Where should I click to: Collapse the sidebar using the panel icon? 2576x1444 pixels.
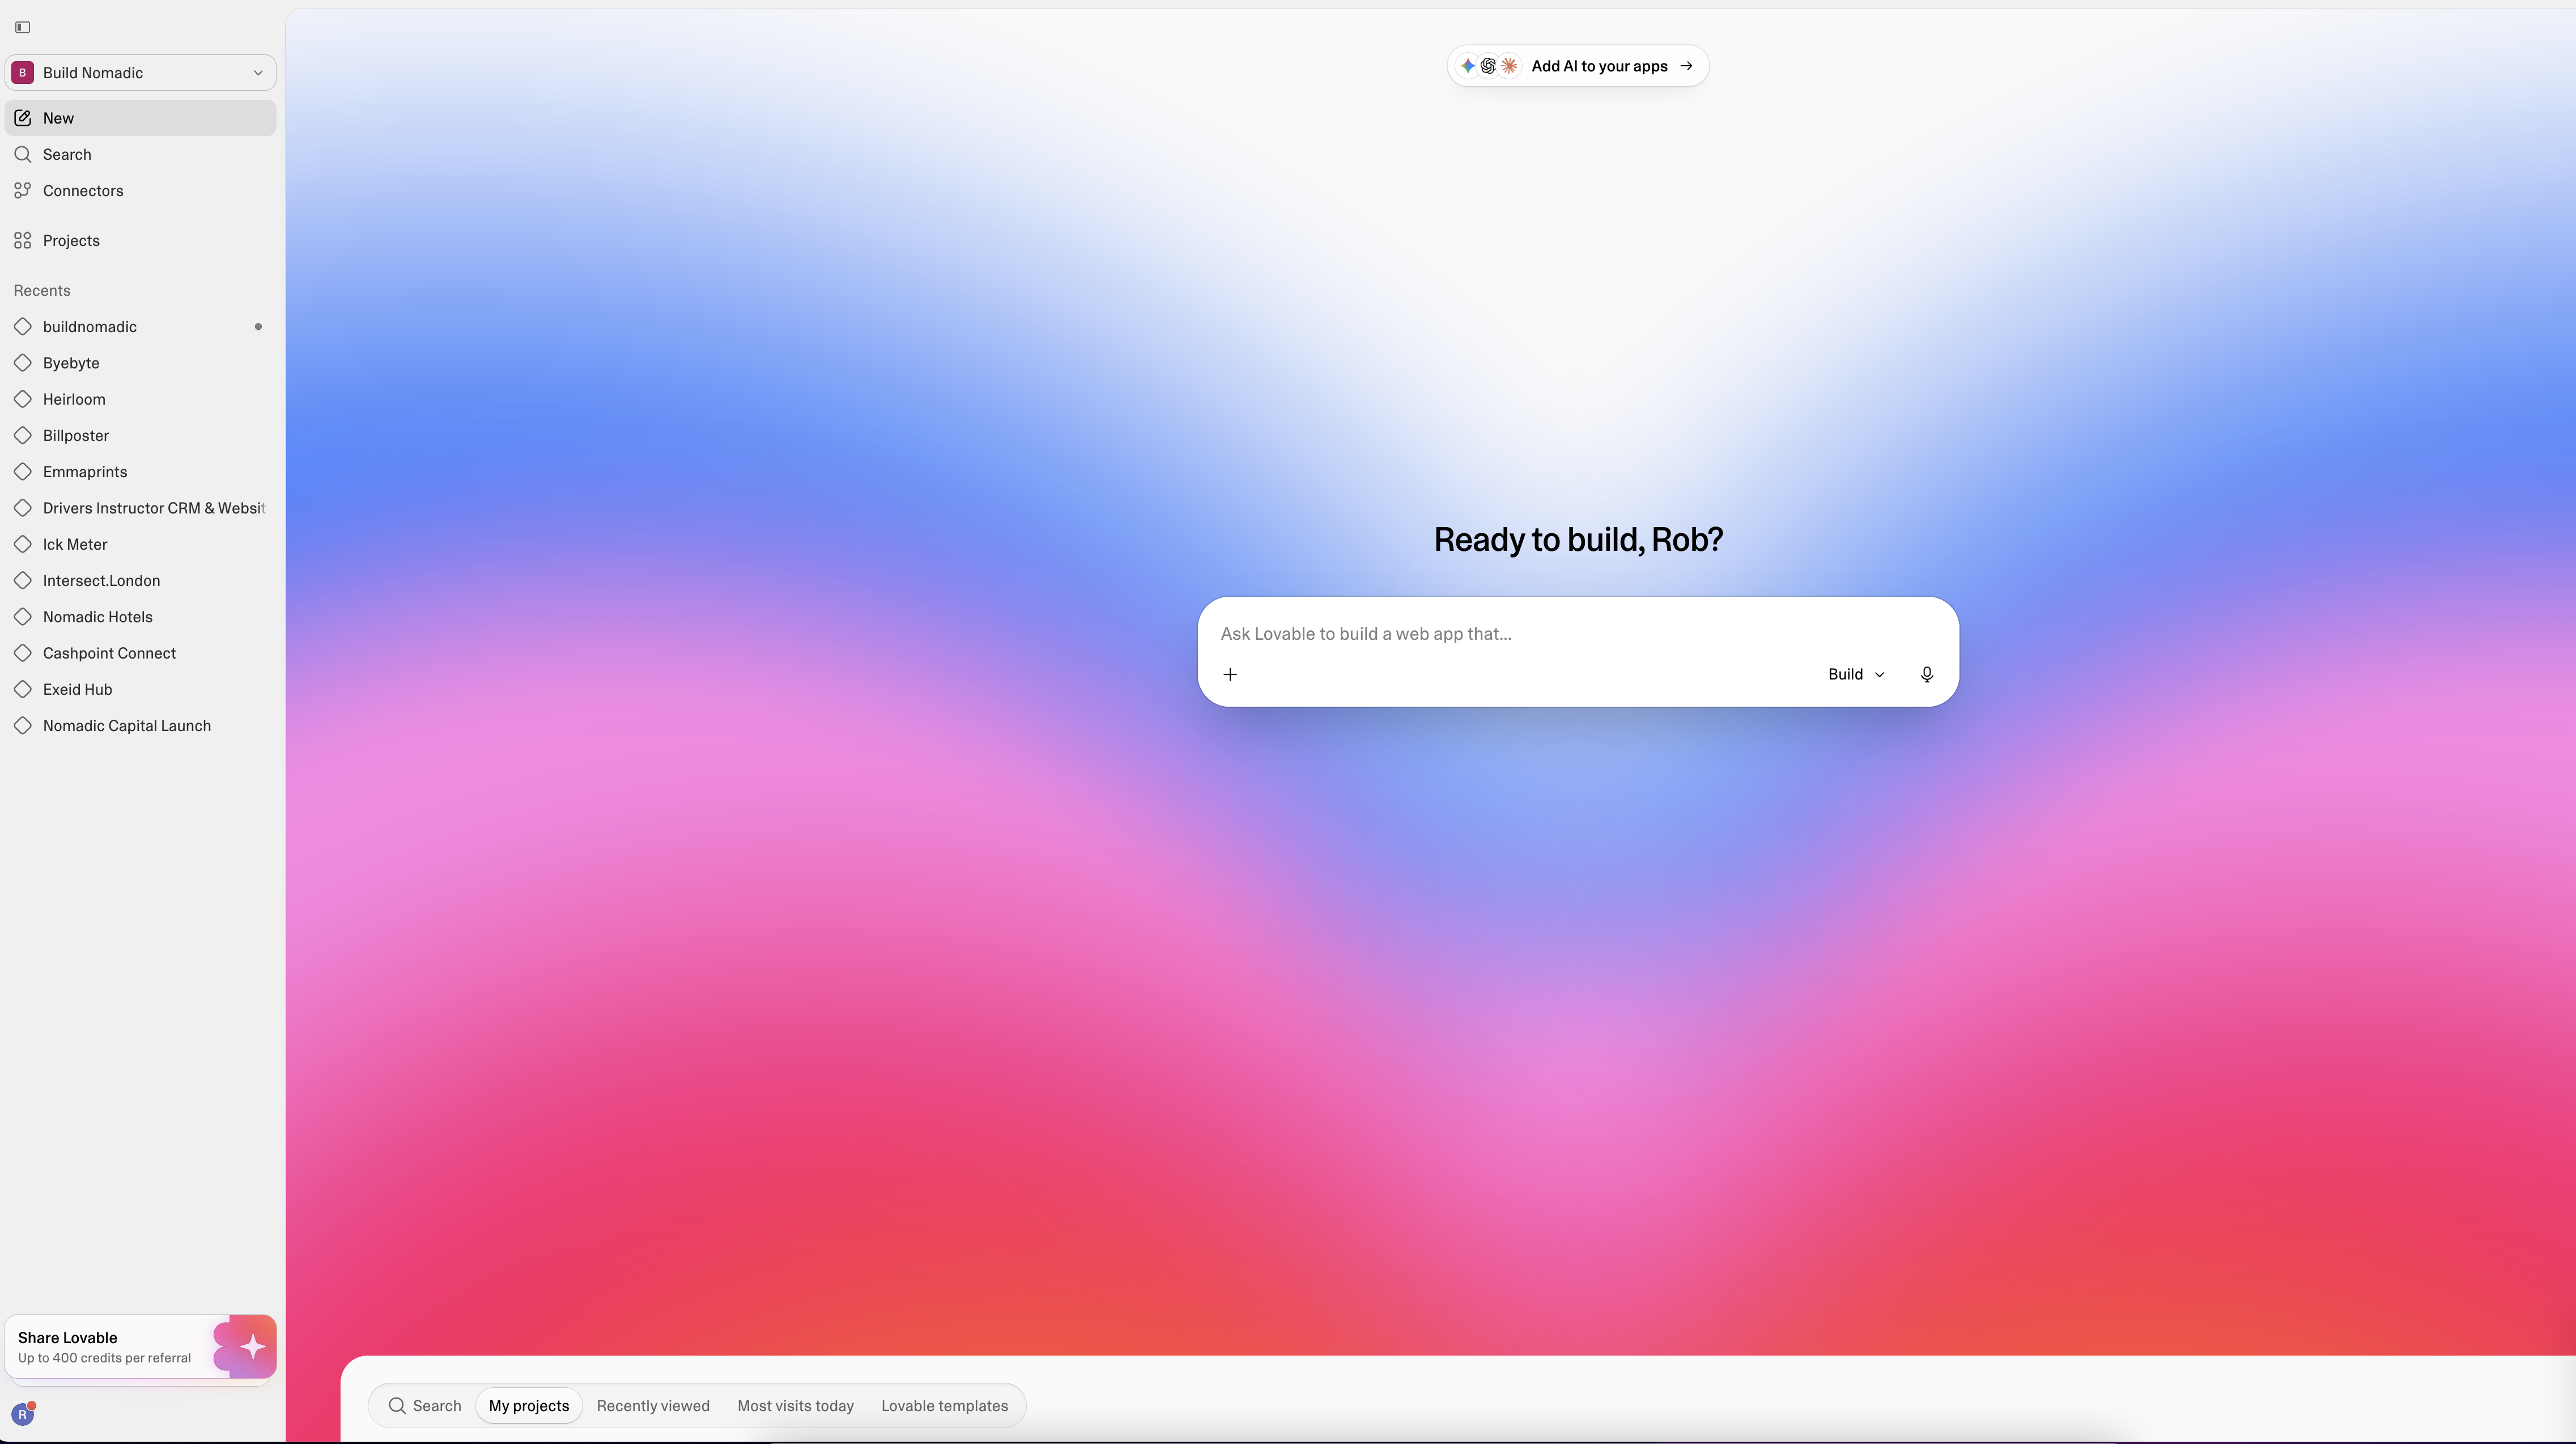pos(22,27)
